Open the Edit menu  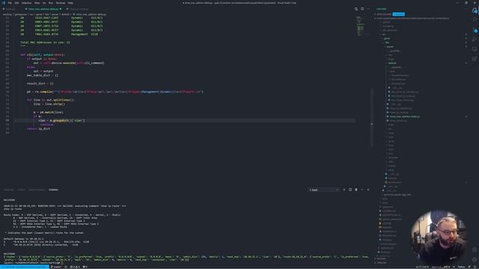[16, 3]
